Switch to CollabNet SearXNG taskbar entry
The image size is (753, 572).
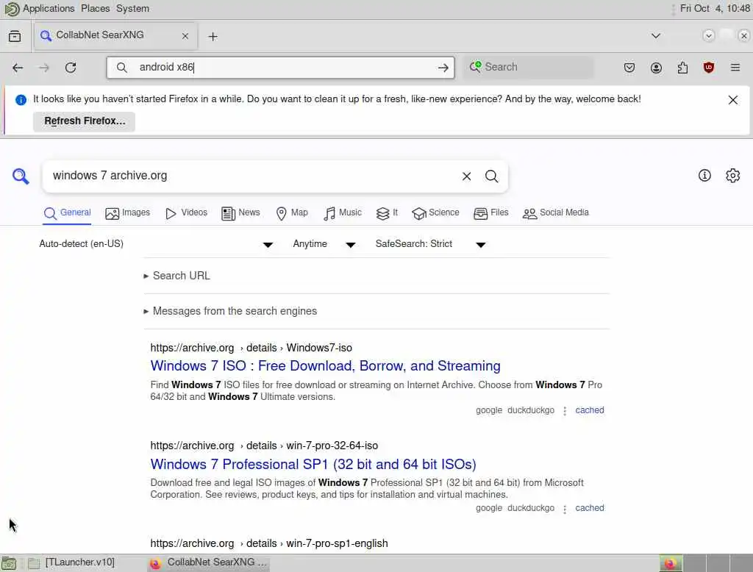pos(208,562)
